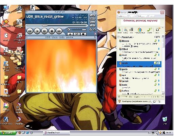
Task: Click the third pill button in KaraFun side panel
Action: click(x=93, y=22)
